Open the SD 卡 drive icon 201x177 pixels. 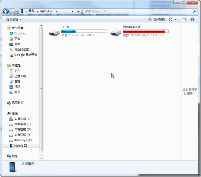click(54, 33)
